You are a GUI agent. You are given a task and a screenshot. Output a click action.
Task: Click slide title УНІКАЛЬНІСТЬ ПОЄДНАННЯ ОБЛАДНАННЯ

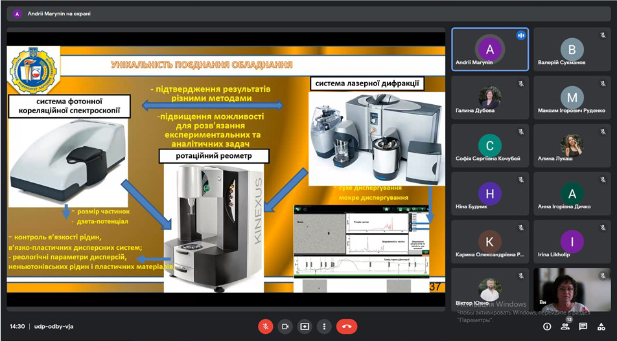coord(202,65)
